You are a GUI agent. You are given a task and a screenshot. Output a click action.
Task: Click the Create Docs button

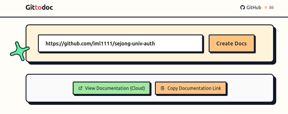click(231, 43)
